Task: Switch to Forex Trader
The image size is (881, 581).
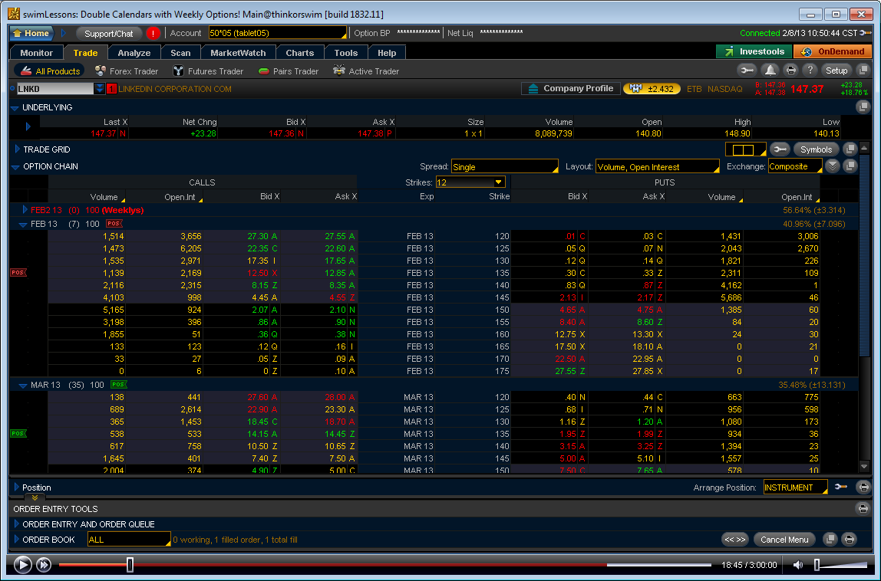Action: pos(127,71)
